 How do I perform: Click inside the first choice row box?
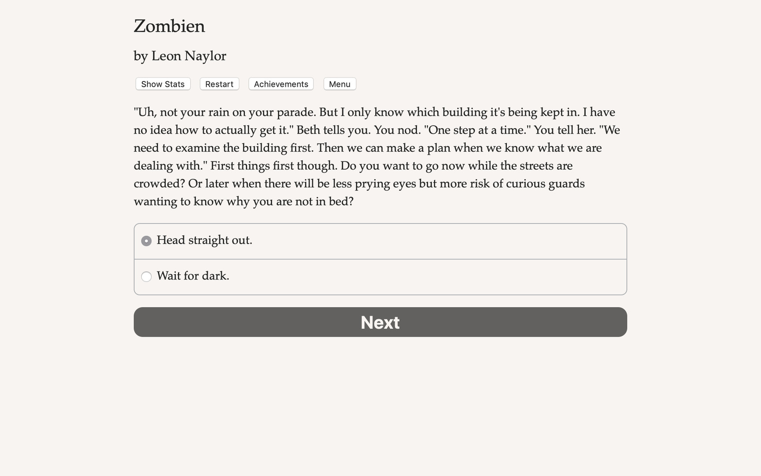[396, 241]
